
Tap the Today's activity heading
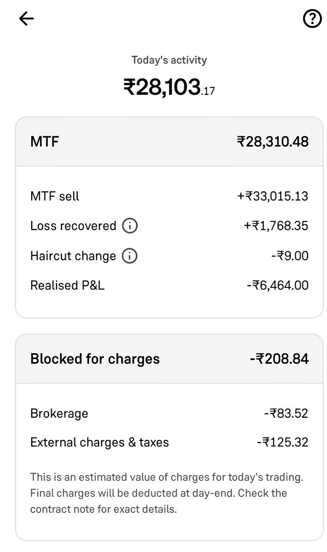pos(169,60)
